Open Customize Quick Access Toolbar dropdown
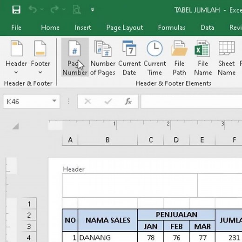 click(93, 10)
